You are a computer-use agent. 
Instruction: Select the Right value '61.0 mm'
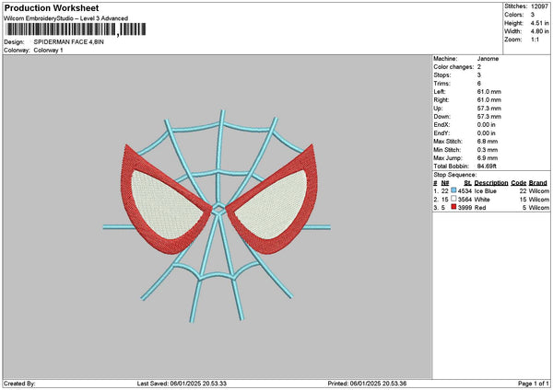(488, 100)
